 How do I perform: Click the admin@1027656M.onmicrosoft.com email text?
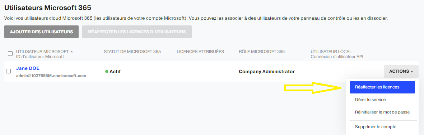[51, 76]
